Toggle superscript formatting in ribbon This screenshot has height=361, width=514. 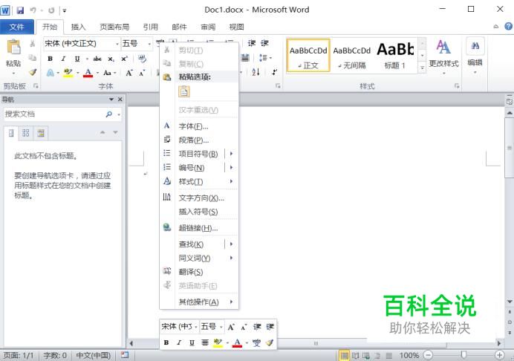(124, 59)
